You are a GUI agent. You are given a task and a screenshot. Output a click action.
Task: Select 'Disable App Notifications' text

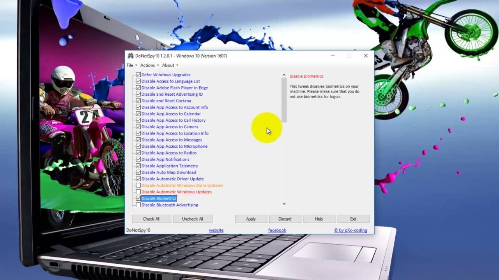(x=165, y=159)
